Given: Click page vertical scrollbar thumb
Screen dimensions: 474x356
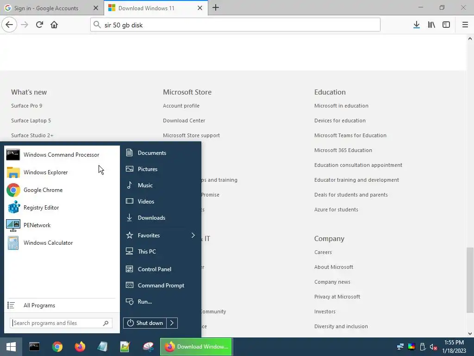Looking at the screenshot, I should 470,280.
